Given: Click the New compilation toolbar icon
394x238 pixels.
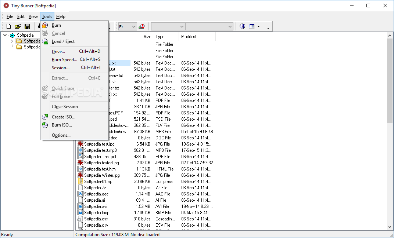Looking at the screenshot, I should point(8,26).
